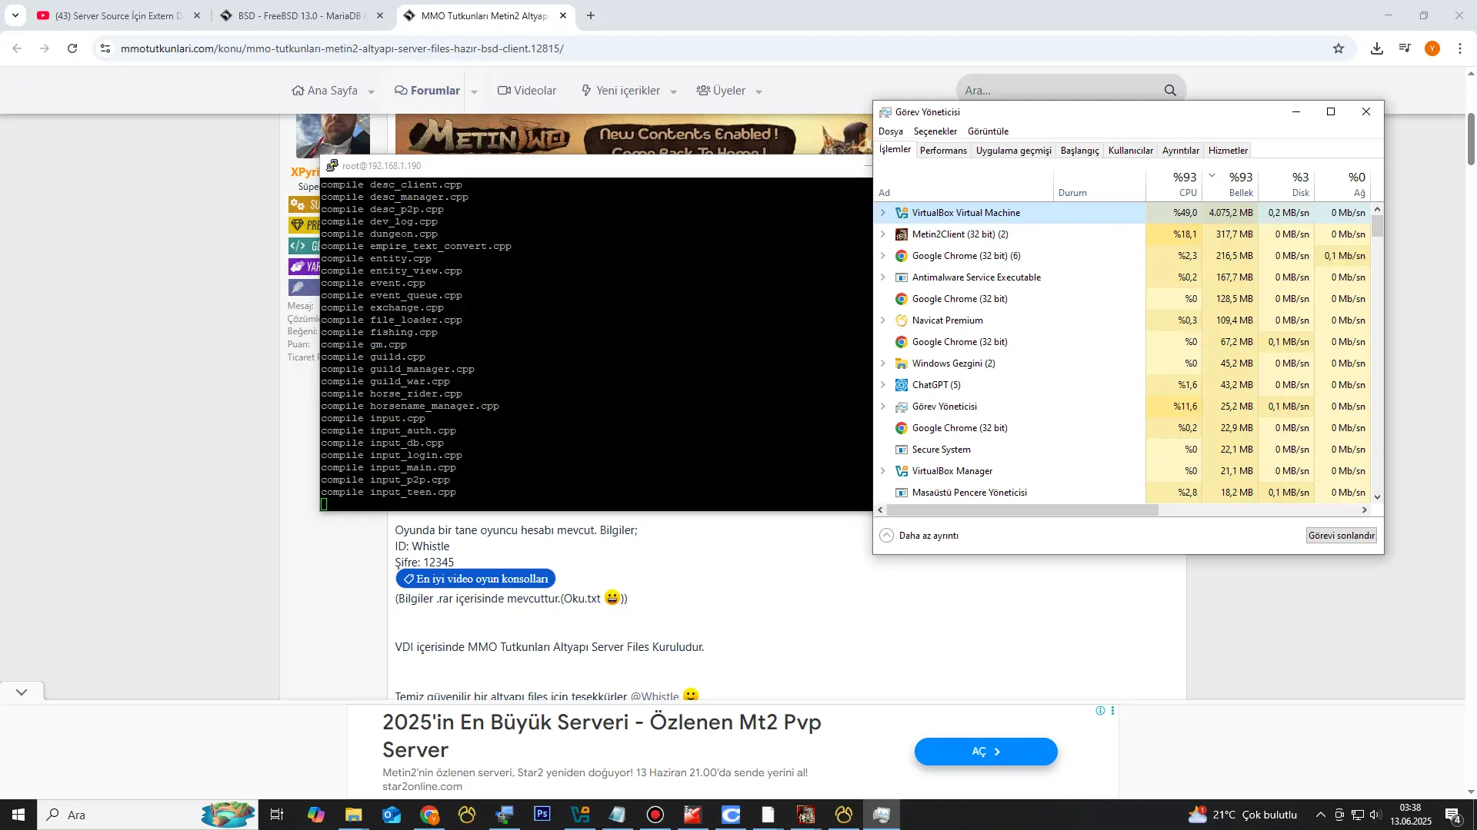Screen dimensions: 1477x830
Task: Open site information icon in address bar
Action: pos(105,48)
